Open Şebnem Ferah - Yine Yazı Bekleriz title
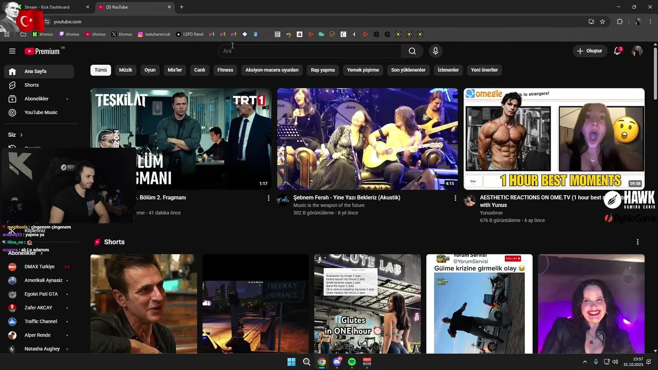Viewport: 658px width, 370px height. [x=347, y=197]
